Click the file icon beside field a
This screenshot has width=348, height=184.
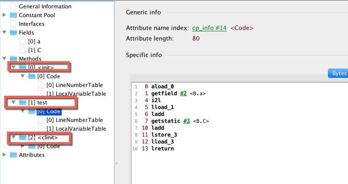(23, 41)
